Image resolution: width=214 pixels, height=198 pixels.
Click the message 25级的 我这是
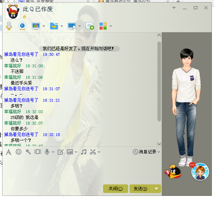click(24, 117)
